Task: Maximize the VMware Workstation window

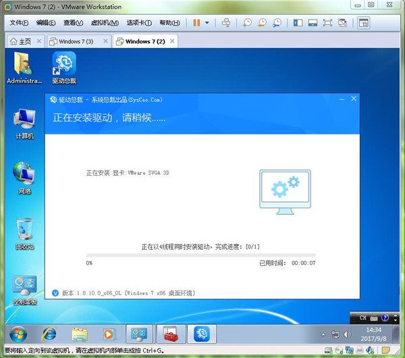Action: [371, 5]
